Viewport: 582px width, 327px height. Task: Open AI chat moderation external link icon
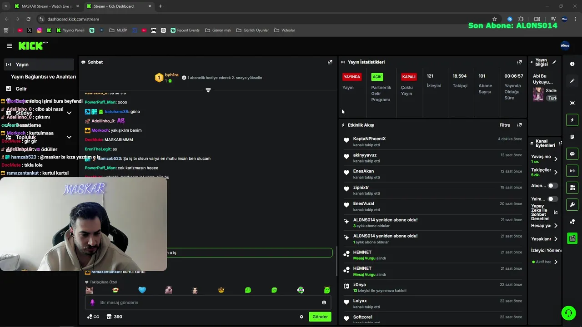tap(556, 213)
